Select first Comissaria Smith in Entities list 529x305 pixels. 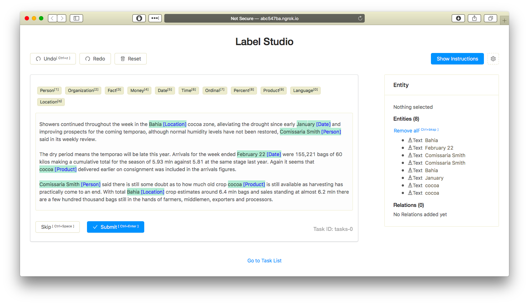pos(437,155)
